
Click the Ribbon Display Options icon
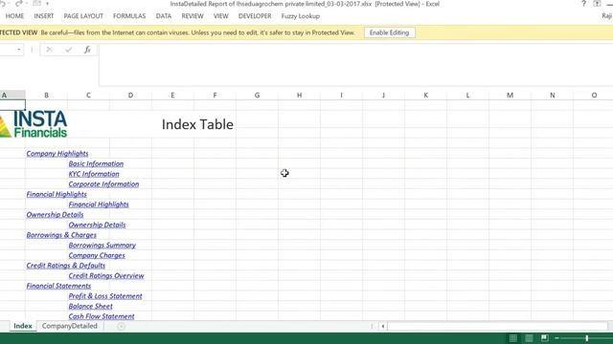point(597,4)
